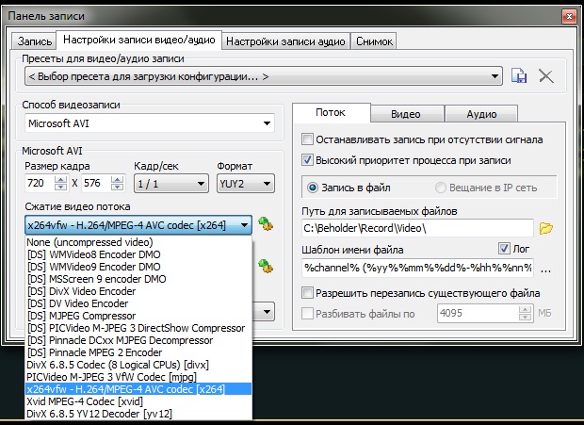Click the second codec configuration icon below
584x425 pixels.
click(x=267, y=267)
